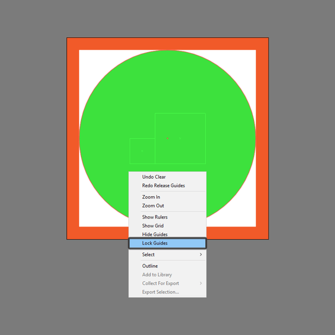Open the Select submenu
This screenshot has height=335, width=335.
click(x=167, y=255)
